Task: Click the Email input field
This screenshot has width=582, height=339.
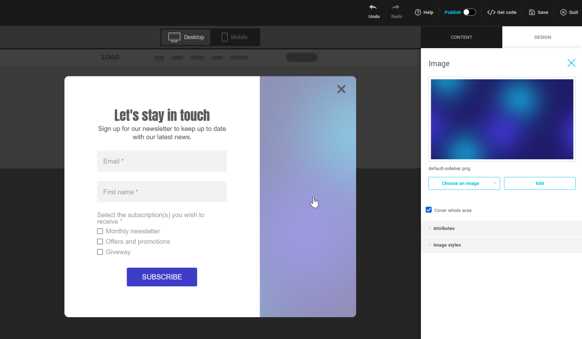Action: pyautogui.click(x=162, y=161)
